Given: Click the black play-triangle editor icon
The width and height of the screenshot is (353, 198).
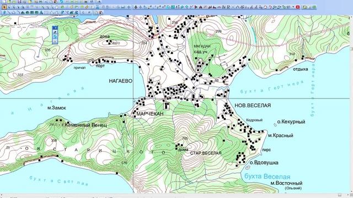Looking at the screenshot, I should [196, 7].
